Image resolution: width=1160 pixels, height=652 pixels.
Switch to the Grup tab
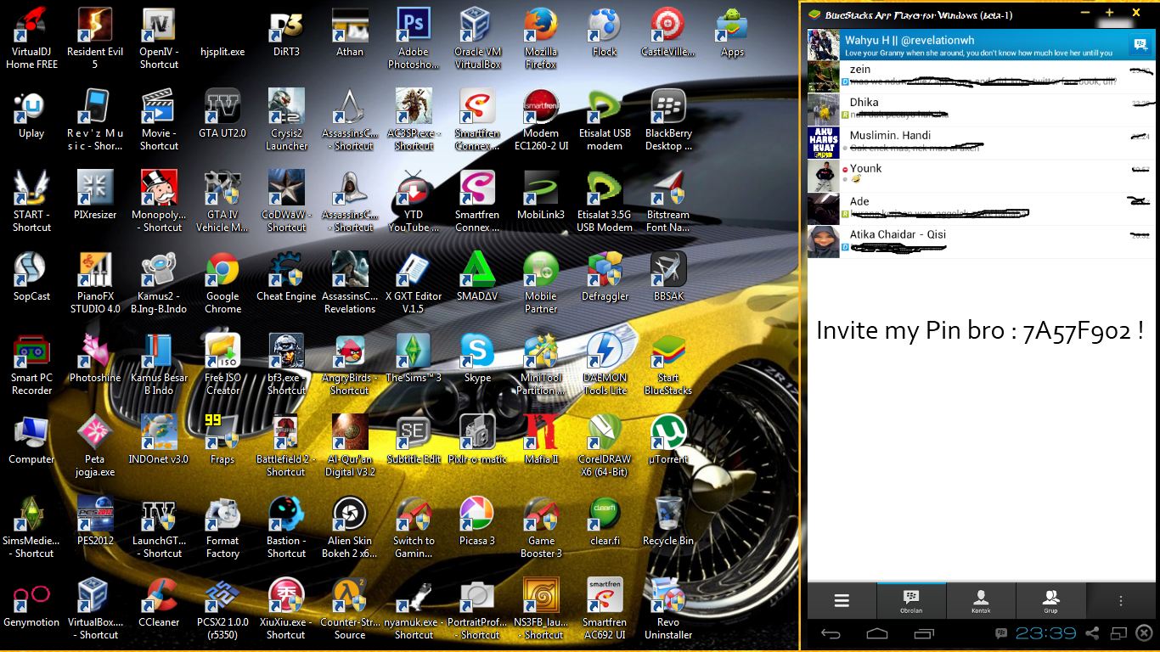point(1050,601)
